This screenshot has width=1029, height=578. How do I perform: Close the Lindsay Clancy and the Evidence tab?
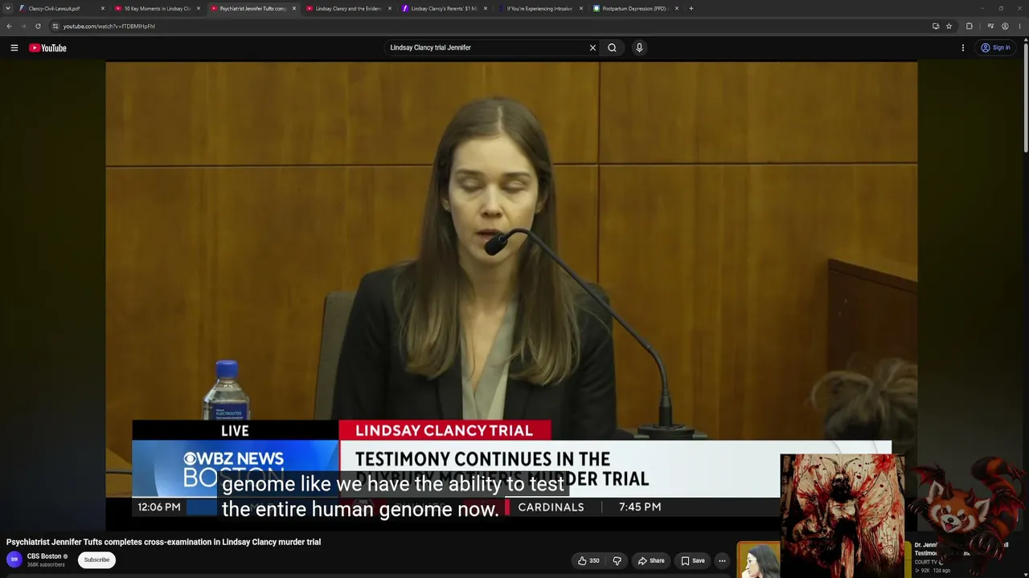point(390,9)
